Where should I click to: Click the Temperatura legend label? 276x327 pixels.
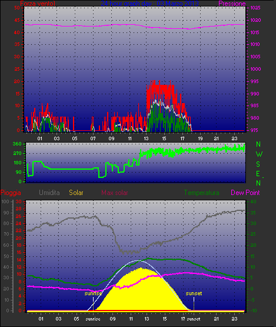coord(201,193)
